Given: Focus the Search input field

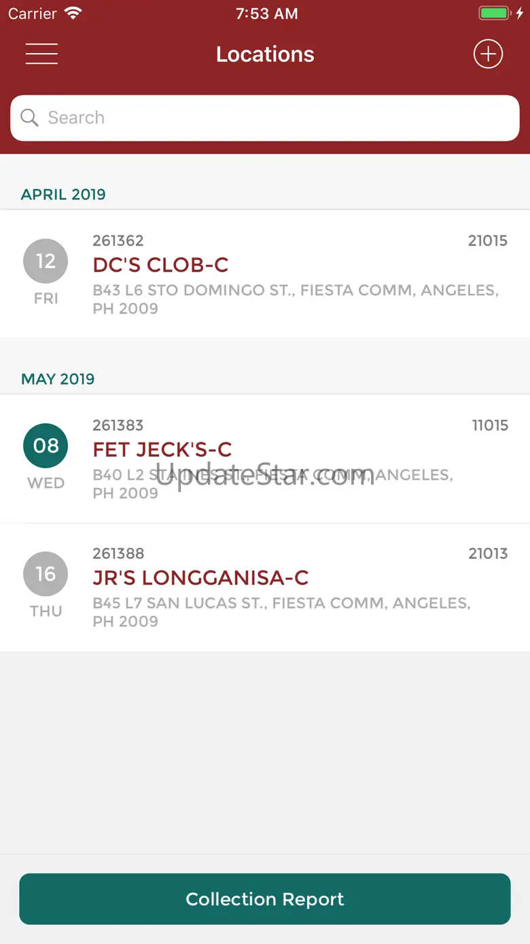Looking at the screenshot, I should [x=265, y=118].
